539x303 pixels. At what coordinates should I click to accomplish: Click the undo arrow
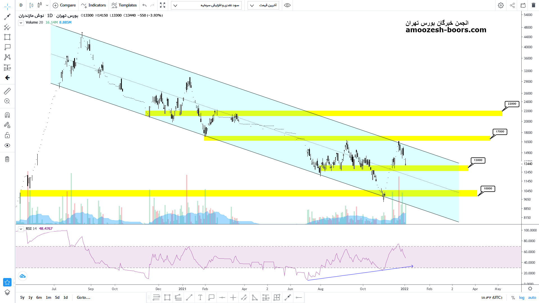pos(144,5)
